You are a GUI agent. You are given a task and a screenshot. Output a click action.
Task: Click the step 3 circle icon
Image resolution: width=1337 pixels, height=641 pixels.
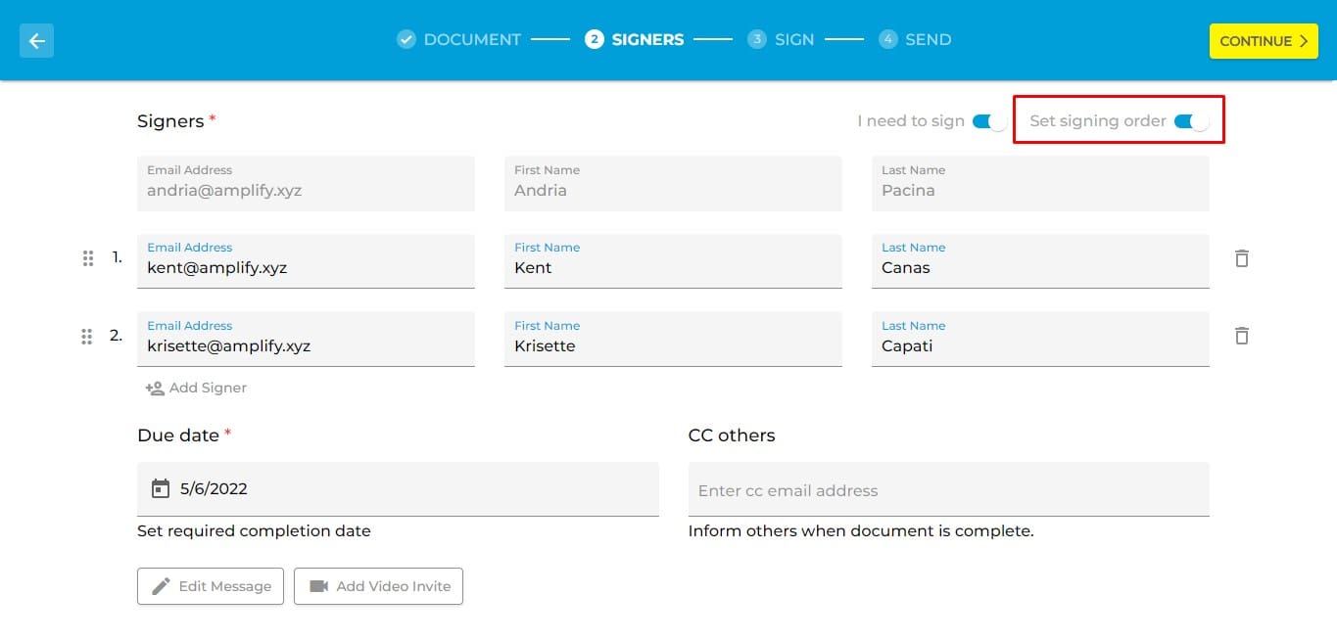click(756, 39)
